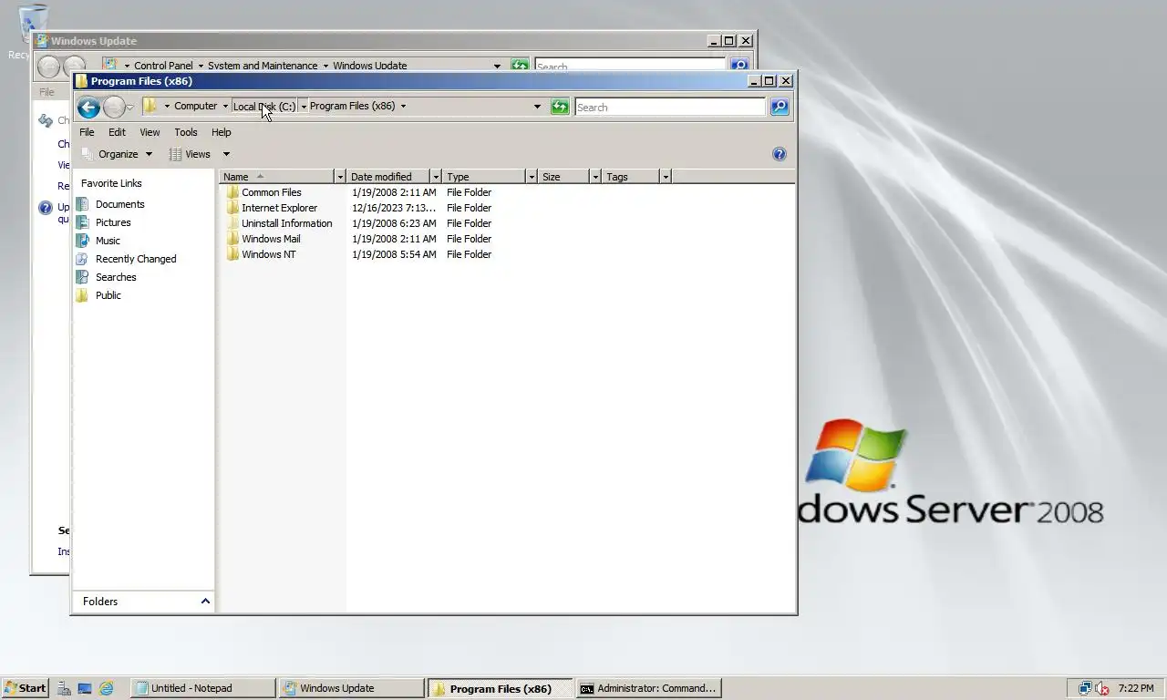Click Search box in Program Files window
The height and width of the screenshot is (700, 1167).
pos(670,107)
